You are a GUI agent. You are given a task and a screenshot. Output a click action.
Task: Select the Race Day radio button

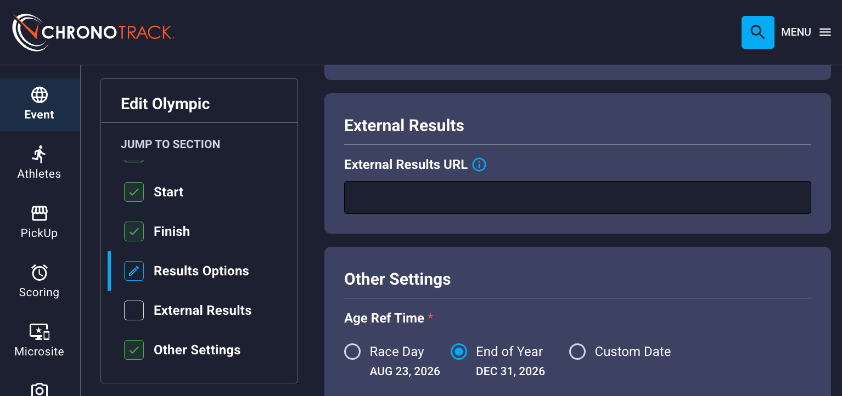[x=352, y=352]
